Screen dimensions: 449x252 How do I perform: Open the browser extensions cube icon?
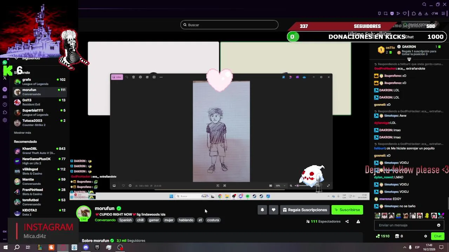pyautogui.click(x=414, y=14)
